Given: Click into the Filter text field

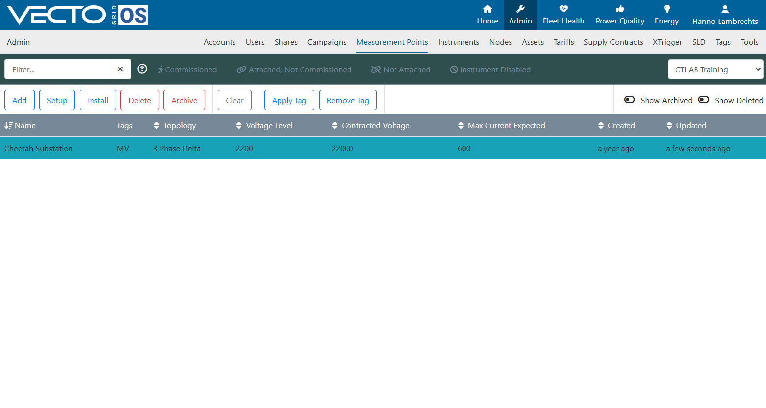Looking at the screenshot, I should [57, 69].
